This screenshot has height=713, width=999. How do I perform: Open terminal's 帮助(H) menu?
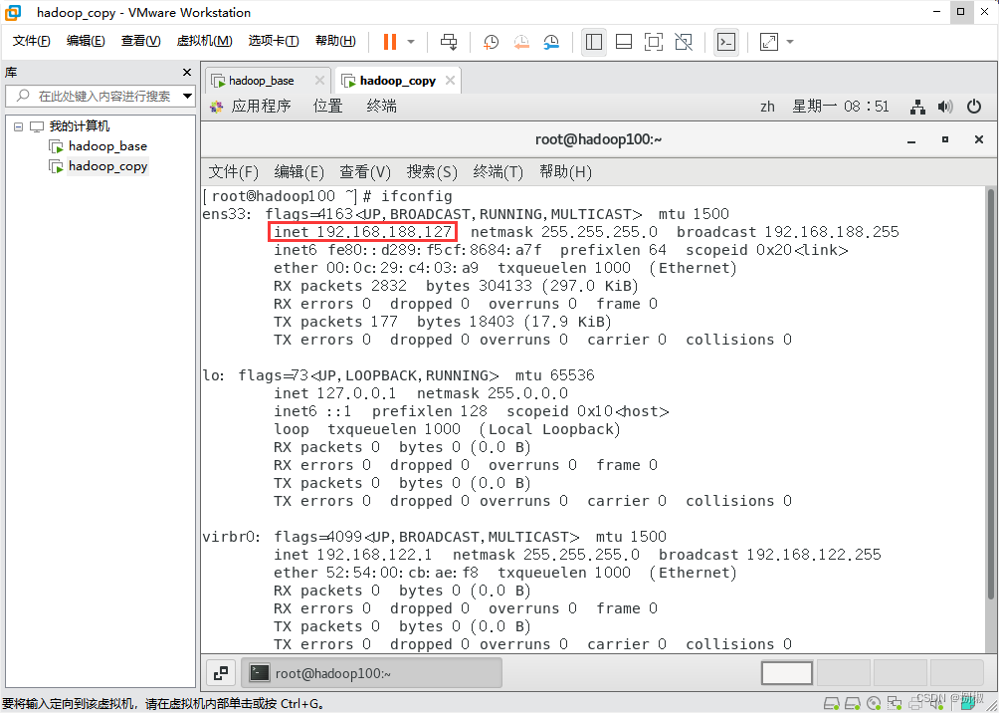tap(565, 172)
